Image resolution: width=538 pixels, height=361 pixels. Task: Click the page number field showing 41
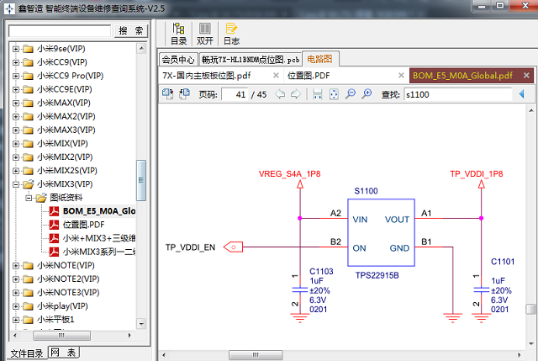(x=235, y=94)
